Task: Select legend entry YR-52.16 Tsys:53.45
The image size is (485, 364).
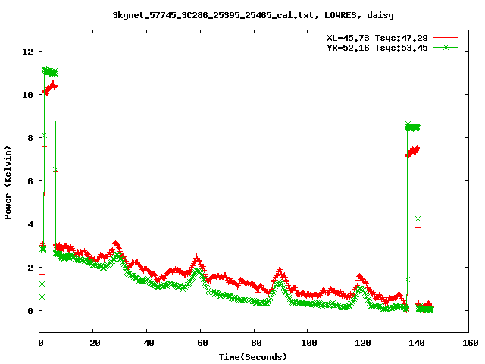Action: (377, 48)
